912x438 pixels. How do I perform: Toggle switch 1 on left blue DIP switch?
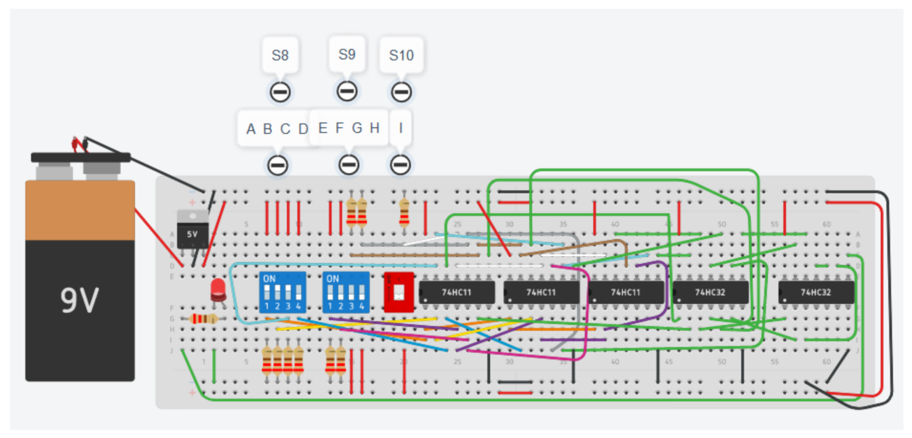pyautogui.click(x=267, y=292)
